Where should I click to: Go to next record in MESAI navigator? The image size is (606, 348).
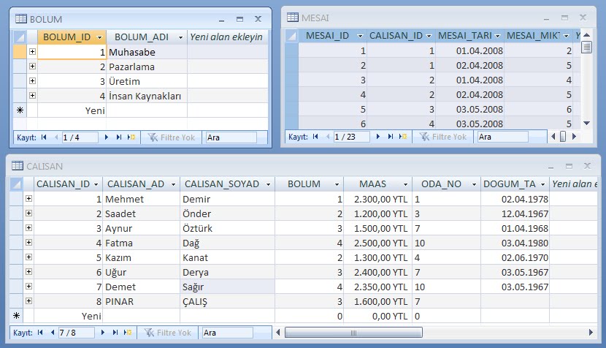pos(378,136)
